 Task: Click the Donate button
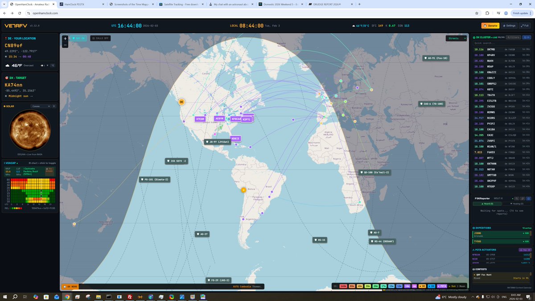pyautogui.click(x=490, y=25)
